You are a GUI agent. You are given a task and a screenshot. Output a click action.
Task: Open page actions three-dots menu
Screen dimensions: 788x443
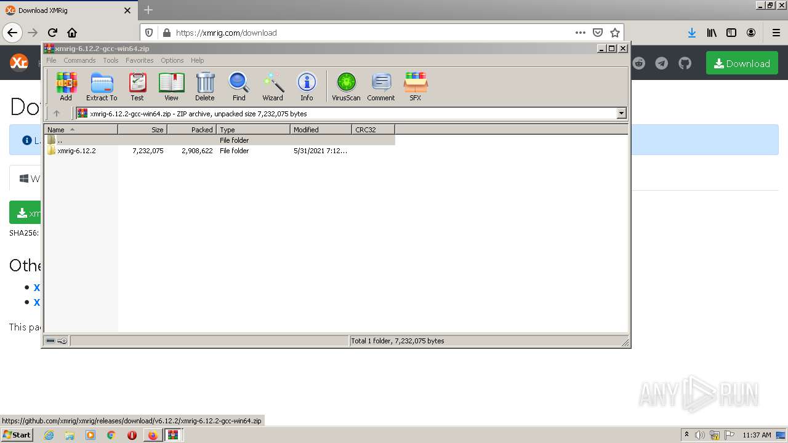pos(580,33)
